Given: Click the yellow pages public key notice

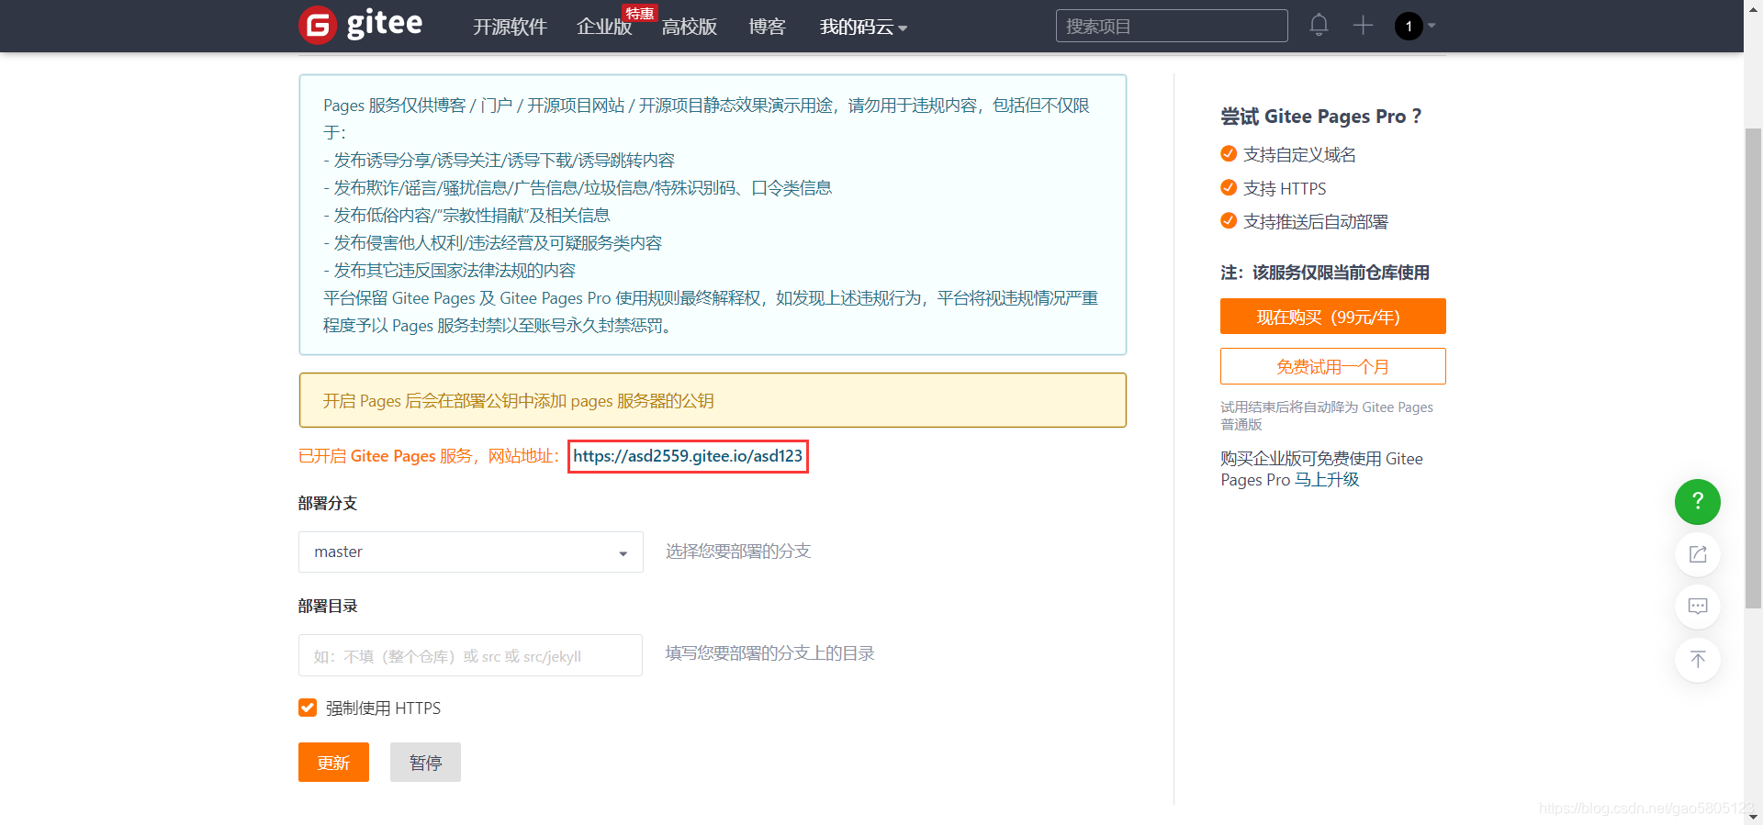Looking at the screenshot, I should tap(713, 400).
